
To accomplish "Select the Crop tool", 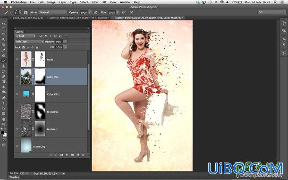I will 4,45.
